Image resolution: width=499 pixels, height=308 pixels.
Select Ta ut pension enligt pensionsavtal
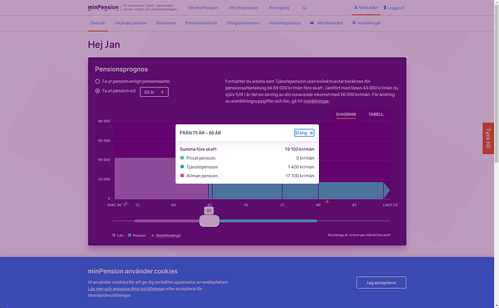coord(98,82)
